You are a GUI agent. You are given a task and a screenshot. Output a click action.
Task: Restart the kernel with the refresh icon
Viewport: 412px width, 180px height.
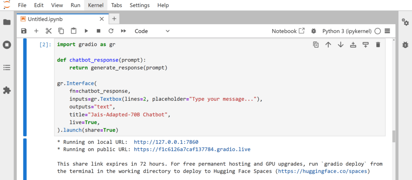click(111, 31)
